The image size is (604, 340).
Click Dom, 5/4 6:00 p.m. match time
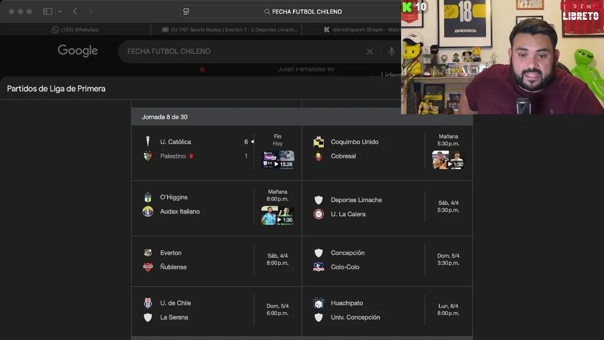pyautogui.click(x=277, y=309)
